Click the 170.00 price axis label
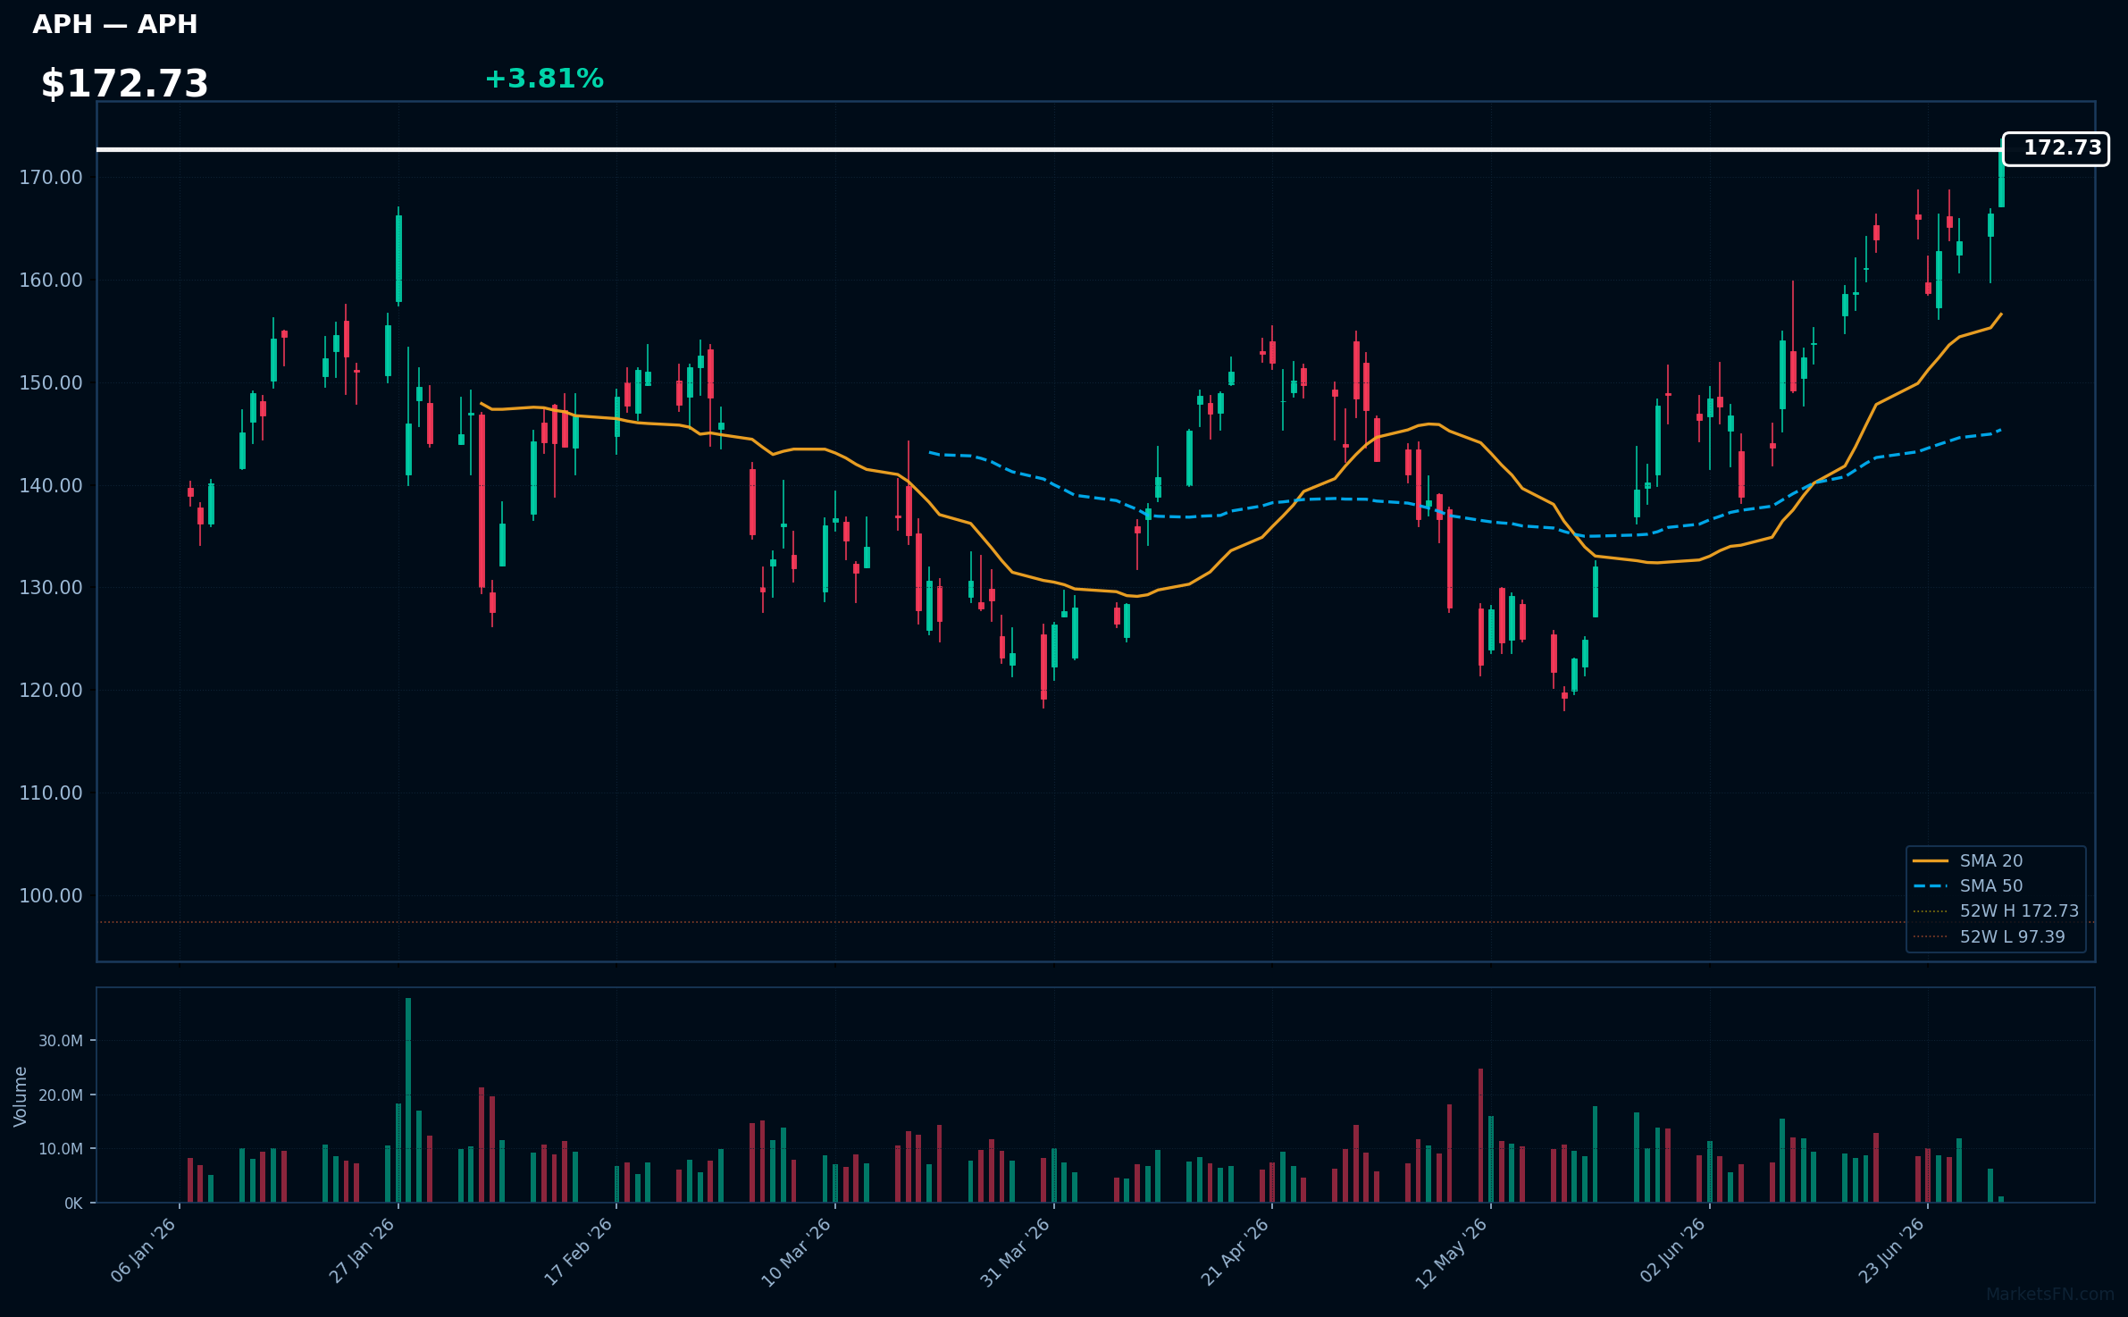This screenshot has height=1317, width=2128. tap(51, 178)
